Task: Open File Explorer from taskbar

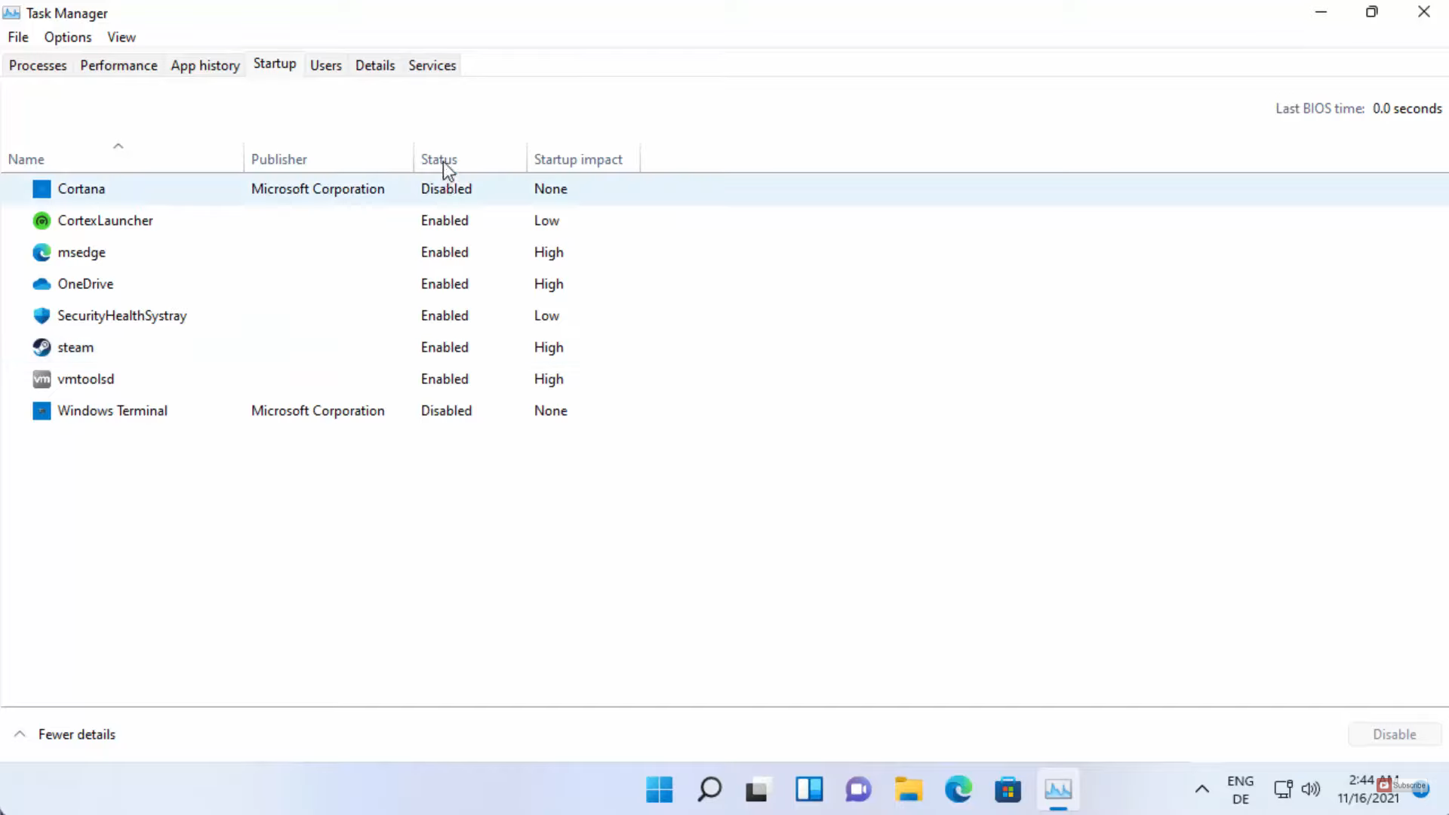Action: 909,789
